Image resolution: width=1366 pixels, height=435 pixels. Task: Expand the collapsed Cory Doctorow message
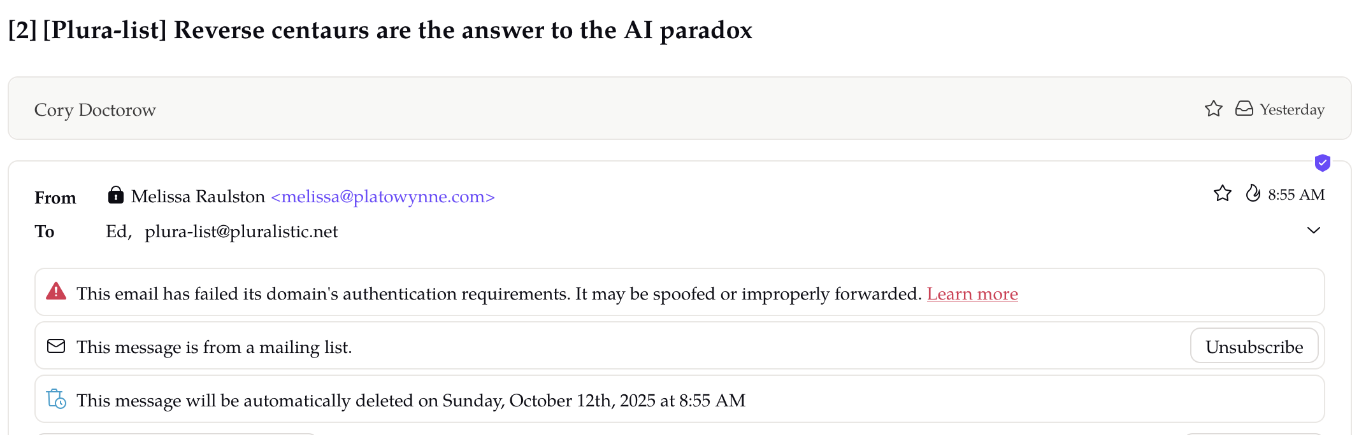[x=679, y=109]
